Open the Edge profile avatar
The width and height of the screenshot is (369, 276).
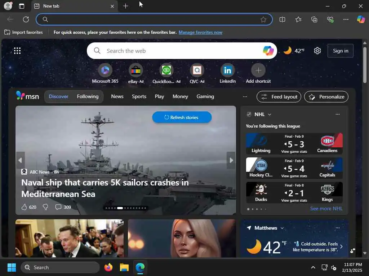pyautogui.click(x=8, y=6)
